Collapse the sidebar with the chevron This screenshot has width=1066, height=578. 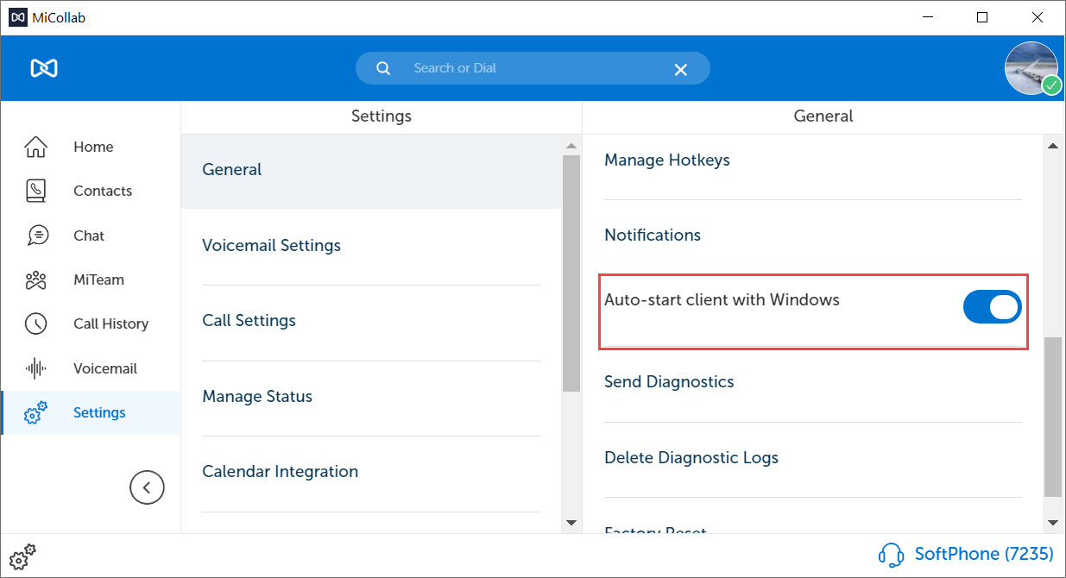(x=147, y=487)
